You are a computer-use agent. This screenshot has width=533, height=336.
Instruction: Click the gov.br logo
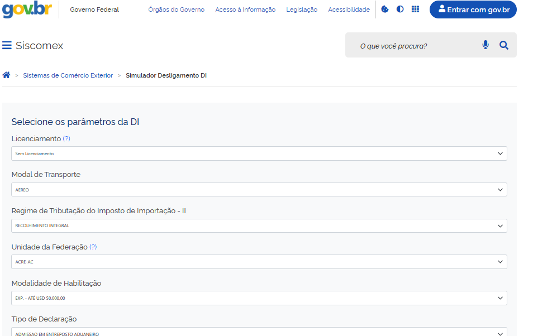(x=27, y=9)
